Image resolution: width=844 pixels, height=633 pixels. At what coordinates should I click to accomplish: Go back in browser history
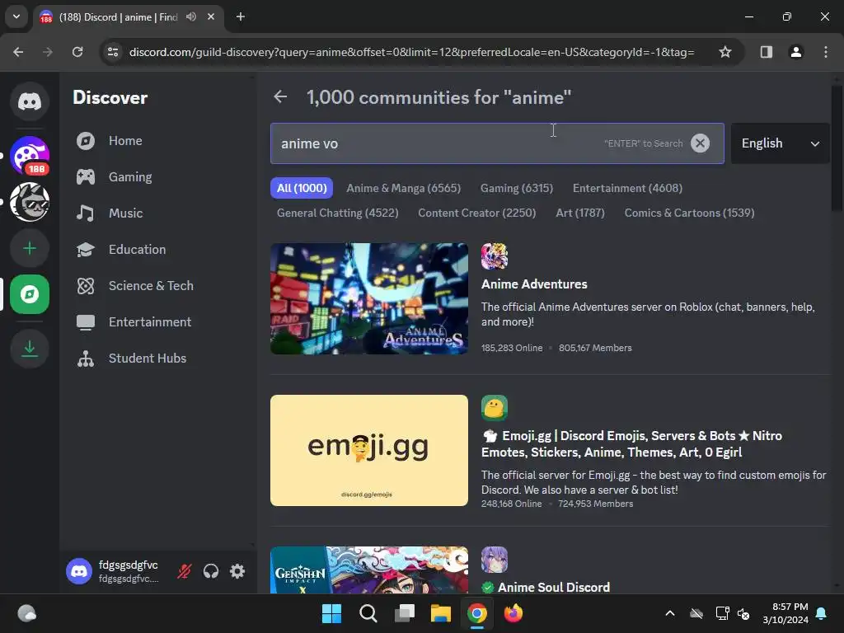coord(18,52)
